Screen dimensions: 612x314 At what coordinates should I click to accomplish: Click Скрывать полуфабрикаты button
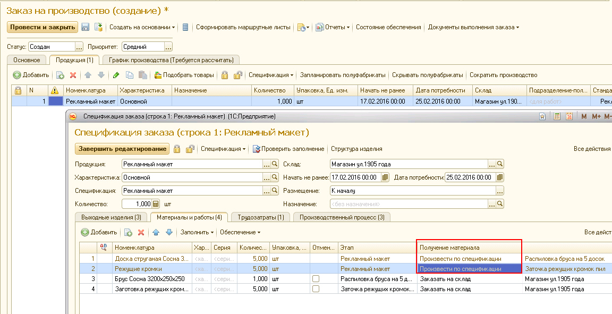coord(427,75)
